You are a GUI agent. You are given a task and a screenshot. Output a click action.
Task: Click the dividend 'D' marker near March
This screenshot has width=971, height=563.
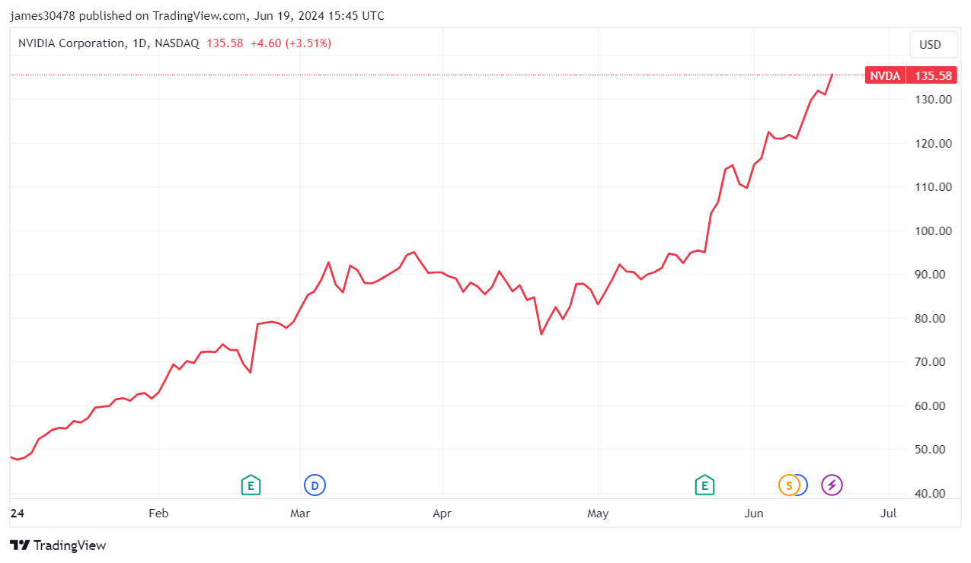click(315, 485)
